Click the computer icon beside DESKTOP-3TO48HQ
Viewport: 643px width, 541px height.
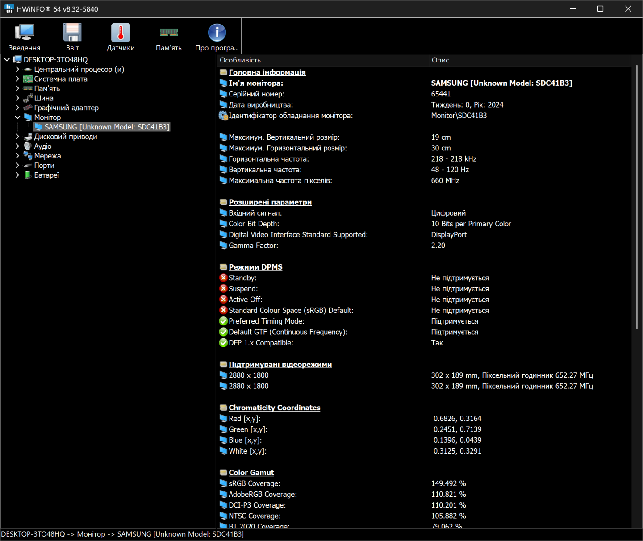coord(17,59)
